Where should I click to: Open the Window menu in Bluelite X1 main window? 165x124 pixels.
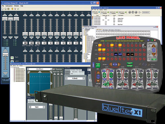coord(16,6)
